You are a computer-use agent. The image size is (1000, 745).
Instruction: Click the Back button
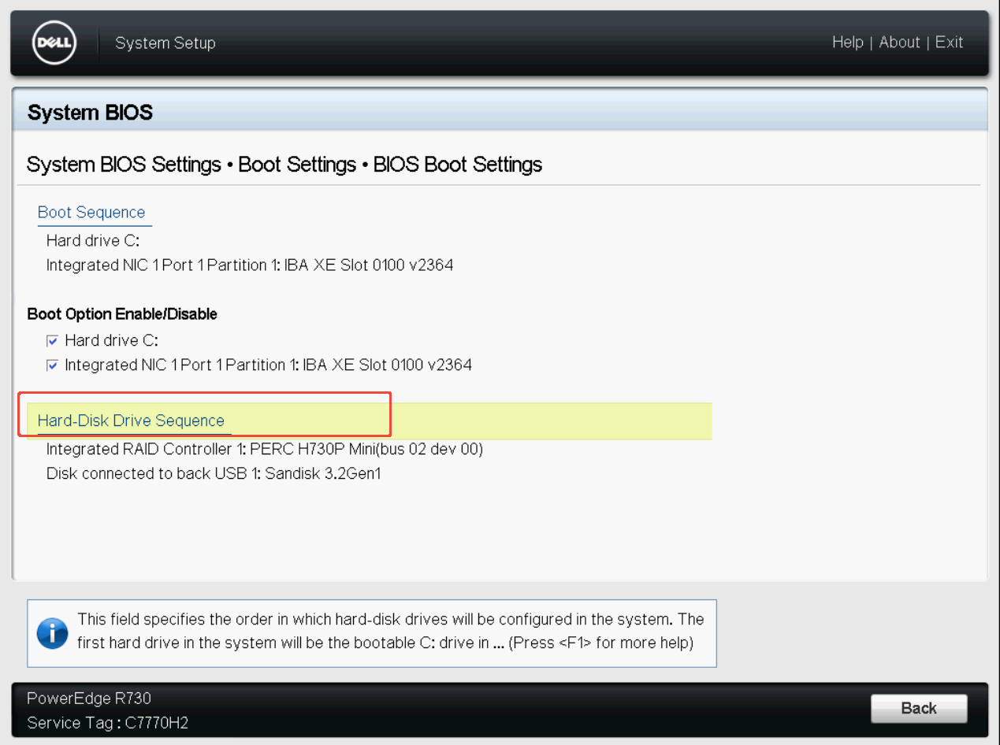coord(919,708)
